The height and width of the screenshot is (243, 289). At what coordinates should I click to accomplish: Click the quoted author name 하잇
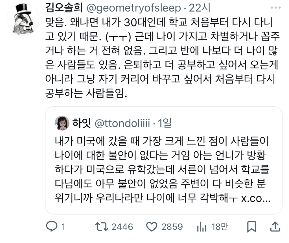coord(81,123)
